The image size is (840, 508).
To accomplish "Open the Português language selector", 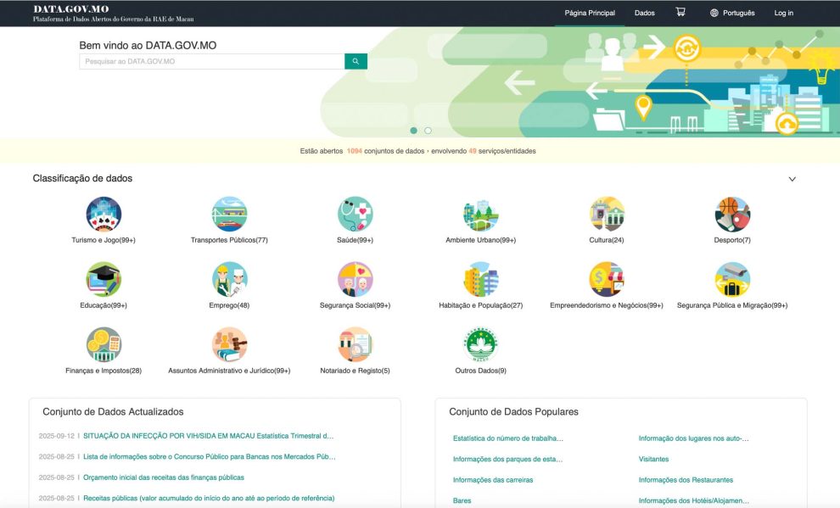I will [732, 13].
